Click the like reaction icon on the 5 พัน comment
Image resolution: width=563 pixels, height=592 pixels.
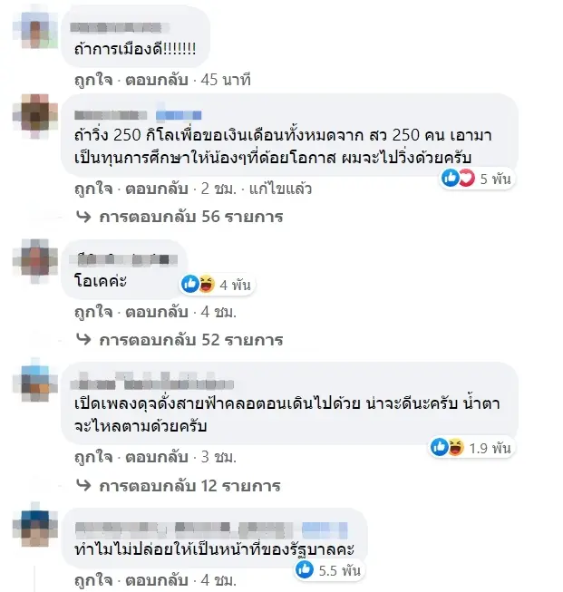[x=450, y=178]
